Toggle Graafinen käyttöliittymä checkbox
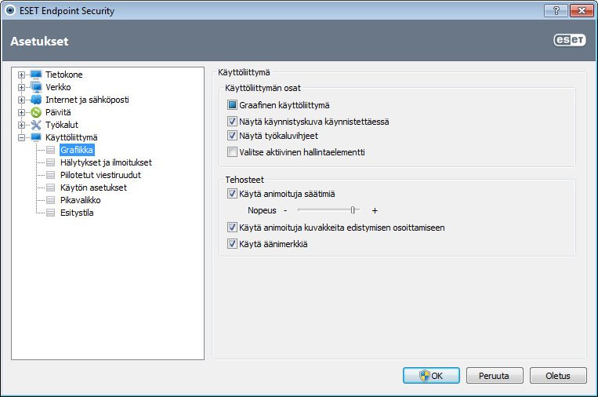598x397 pixels. (232, 105)
